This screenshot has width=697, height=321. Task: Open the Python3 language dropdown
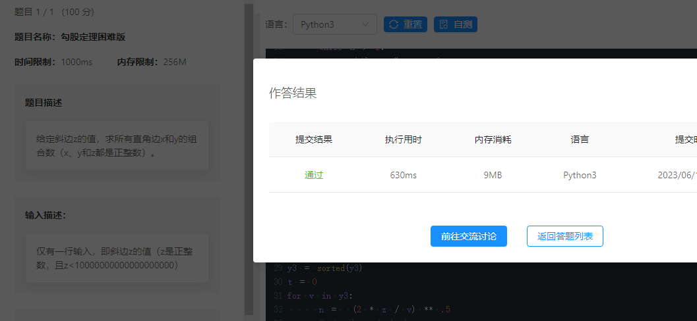pos(335,24)
